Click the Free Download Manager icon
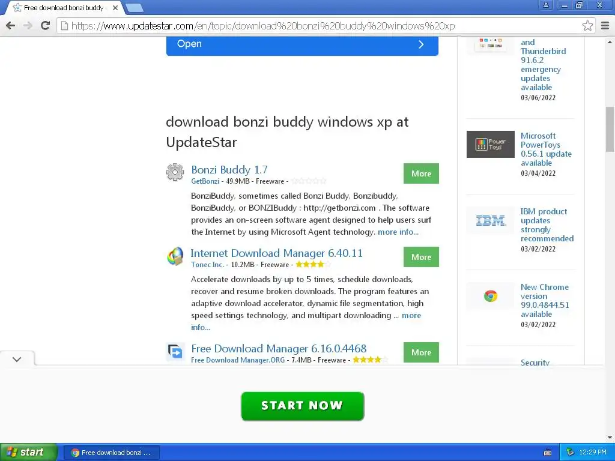Image resolution: width=615 pixels, height=461 pixels. [x=175, y=352]
